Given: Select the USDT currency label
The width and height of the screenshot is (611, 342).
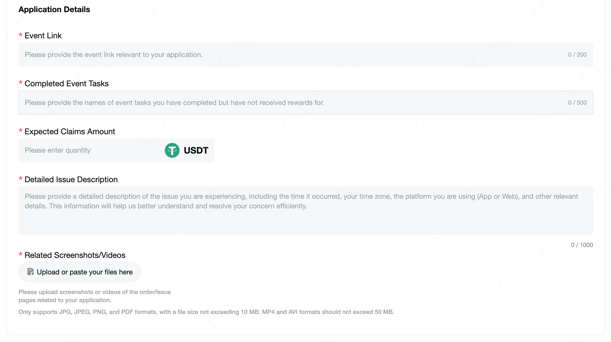Looking at the screenshot, I should (196, 150).
